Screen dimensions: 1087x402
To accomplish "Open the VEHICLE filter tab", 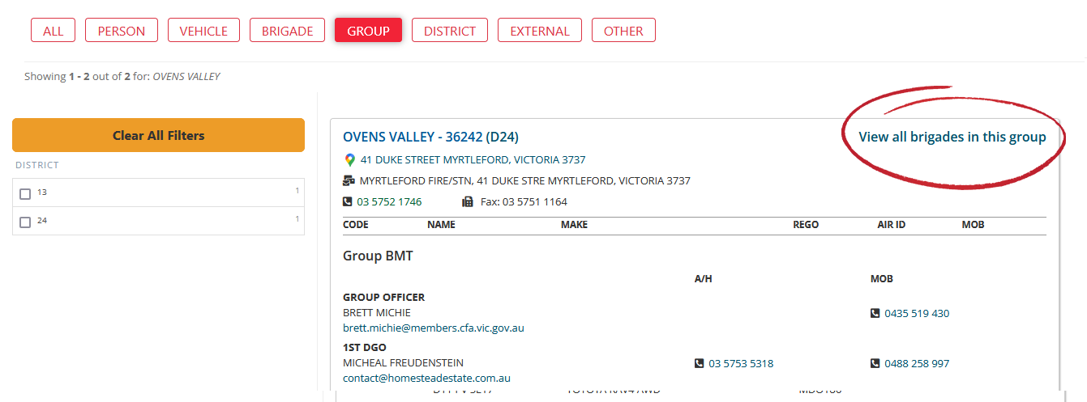I will (203, 31).
